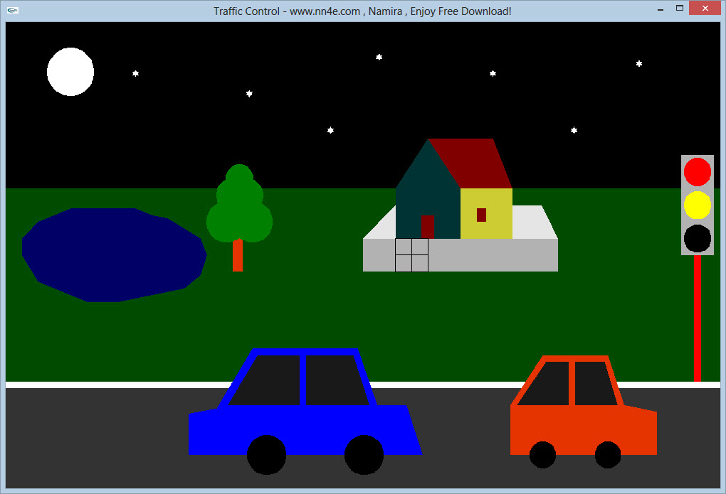
Task: Click the black bottom traffic light
Action: [697, 239]
